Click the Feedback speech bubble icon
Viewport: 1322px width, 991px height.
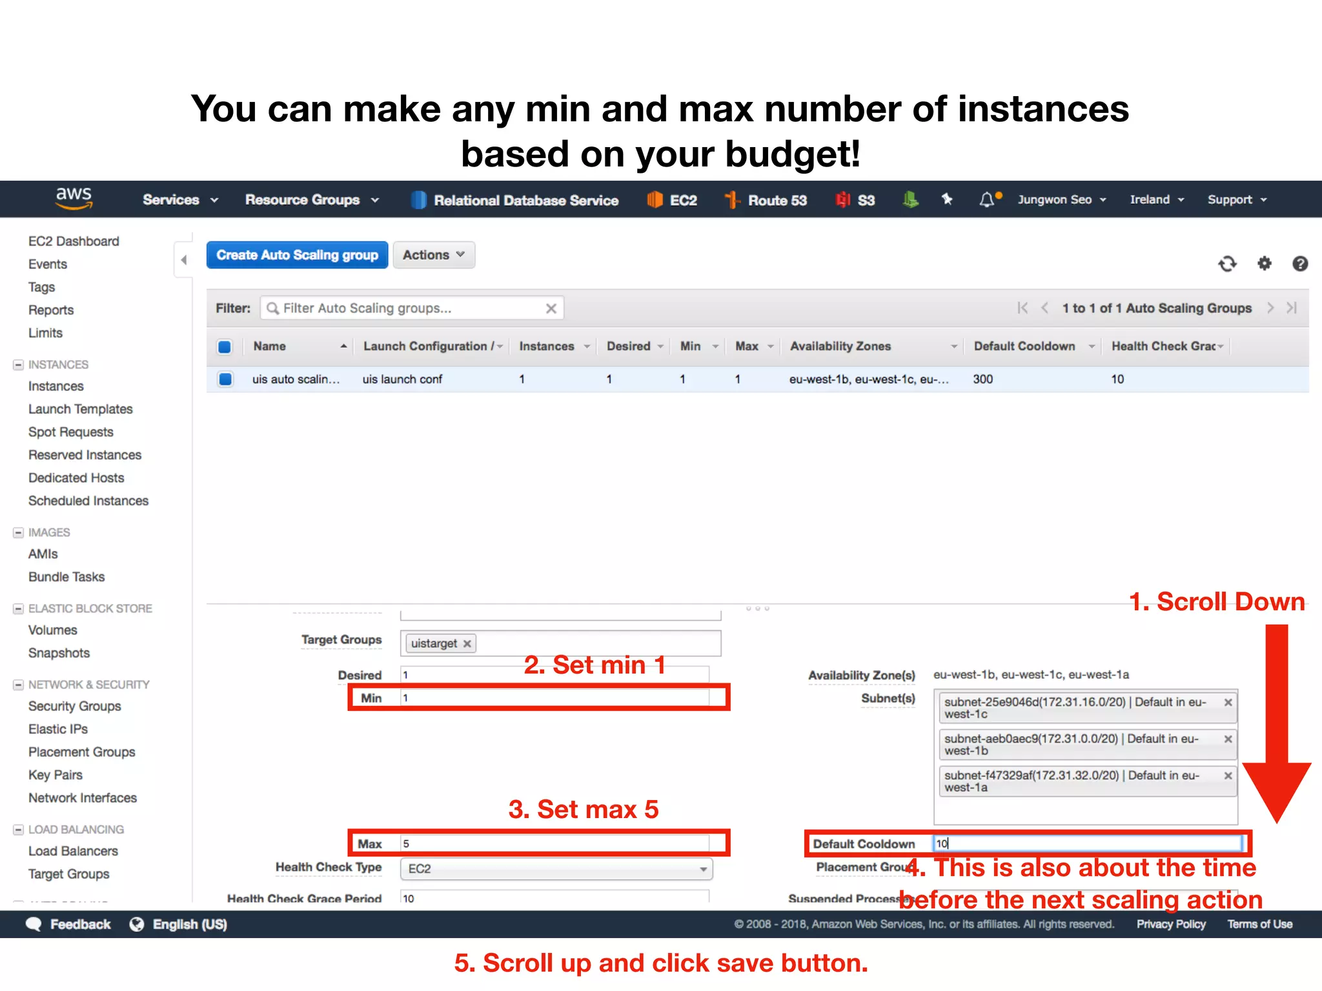[x=34, y=925]
